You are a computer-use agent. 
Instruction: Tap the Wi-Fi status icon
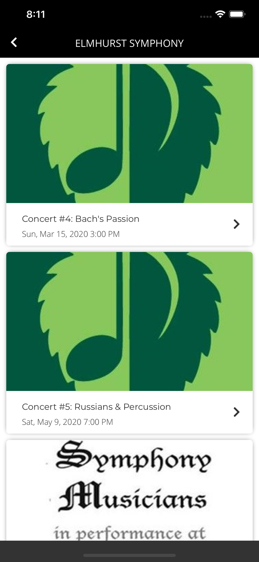coord(220,14)
